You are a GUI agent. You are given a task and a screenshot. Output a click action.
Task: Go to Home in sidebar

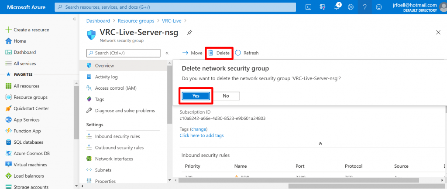pos(16,41)
